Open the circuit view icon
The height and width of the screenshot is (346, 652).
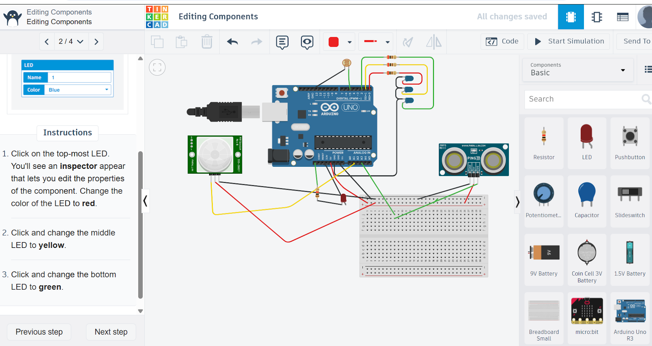(571, 17)
